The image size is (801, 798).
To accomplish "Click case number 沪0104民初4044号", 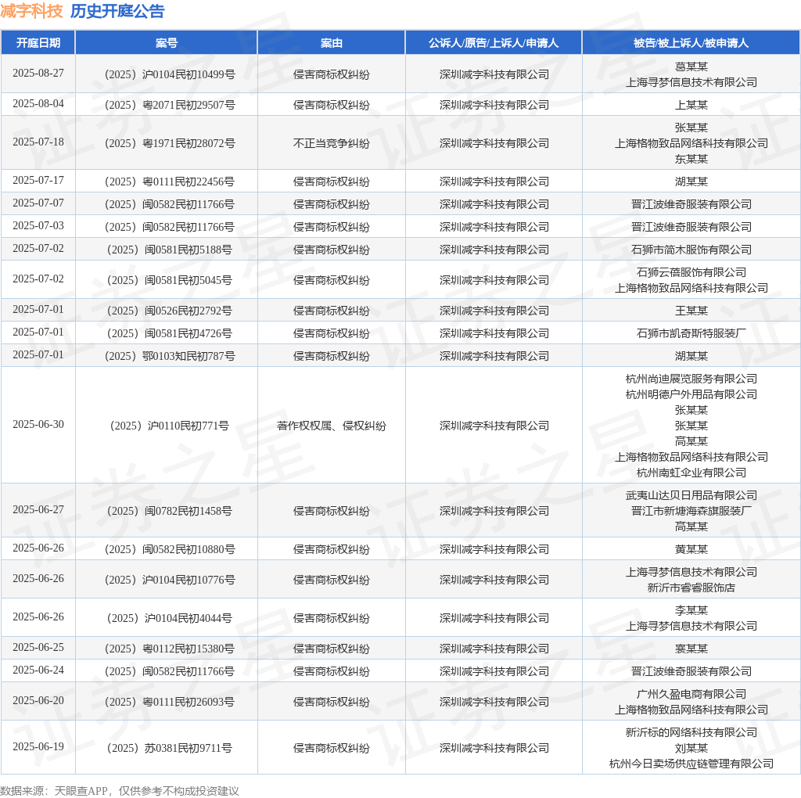I will pos(170,619).
